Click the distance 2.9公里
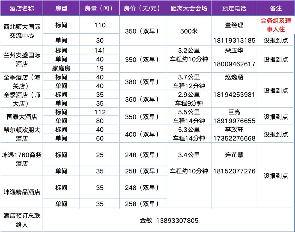Screen dimensions: 295x232 [189, 94]
